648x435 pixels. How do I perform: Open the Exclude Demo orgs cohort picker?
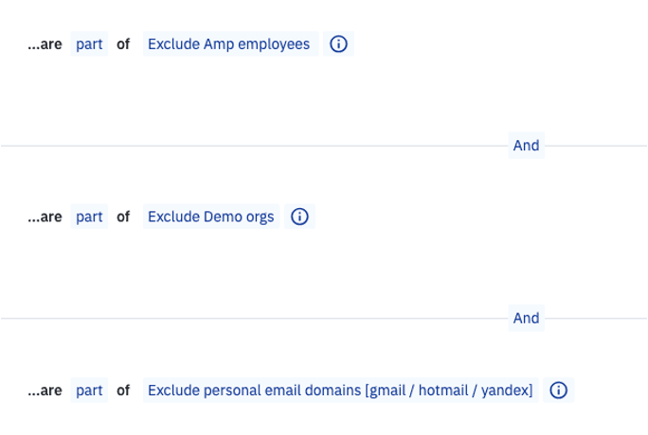[x=210, y=217]
